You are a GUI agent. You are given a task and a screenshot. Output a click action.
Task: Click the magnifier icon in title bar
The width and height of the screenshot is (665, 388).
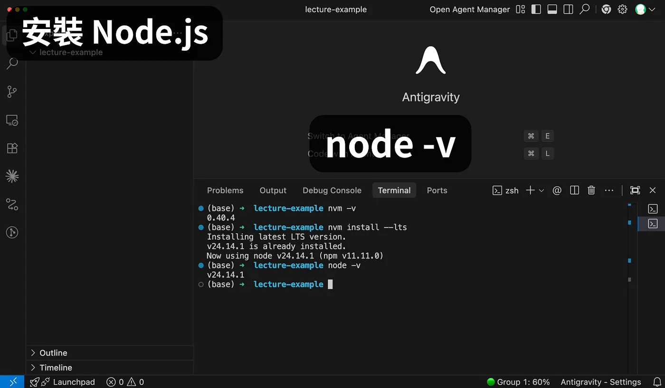point(585,9)
